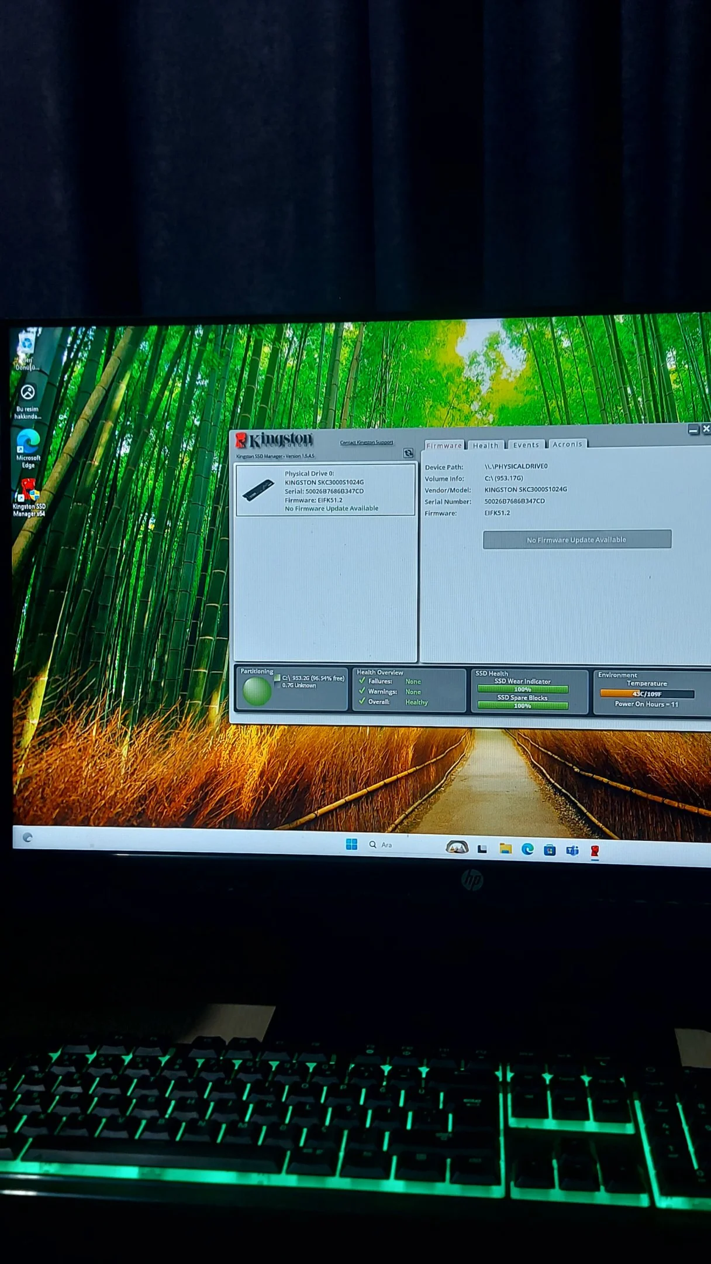Click the 'Overall: Healthy' status text

(x=398, y=702)
